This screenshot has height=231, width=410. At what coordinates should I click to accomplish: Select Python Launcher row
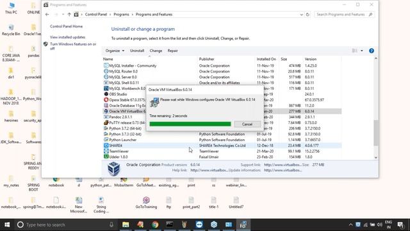(222, 140)
